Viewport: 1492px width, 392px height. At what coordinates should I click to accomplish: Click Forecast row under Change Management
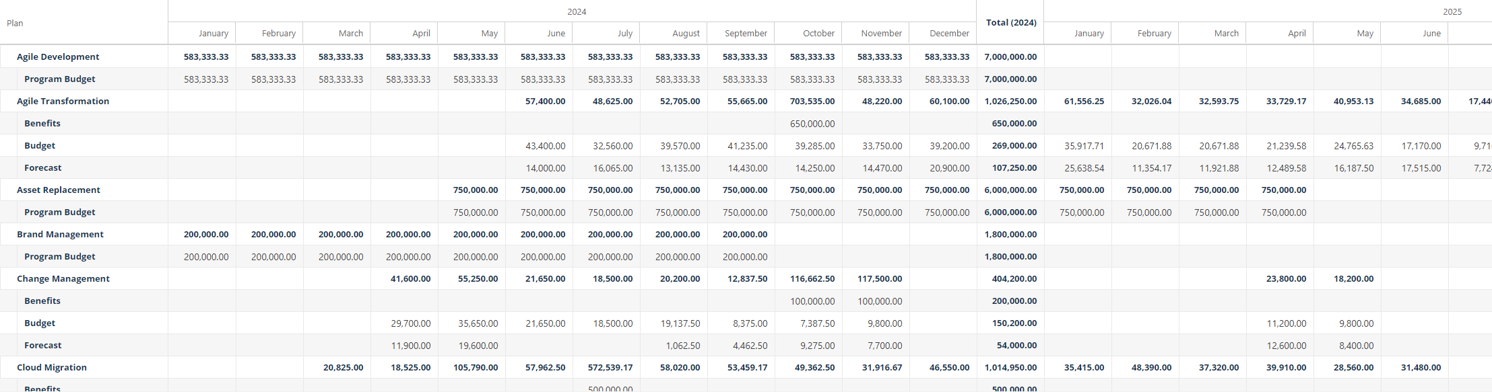point(42,345)
